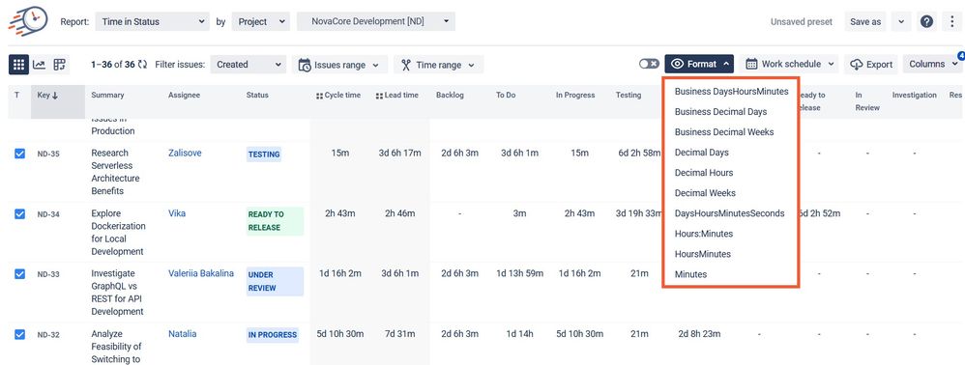The height and width of the screenshot is (365, 965).
Task: Open assignee Valeriia Bakalina link
Action: [200, 273]
